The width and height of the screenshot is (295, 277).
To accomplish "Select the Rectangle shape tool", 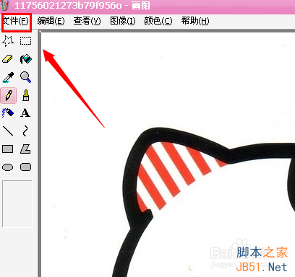I will coord(8,149).
